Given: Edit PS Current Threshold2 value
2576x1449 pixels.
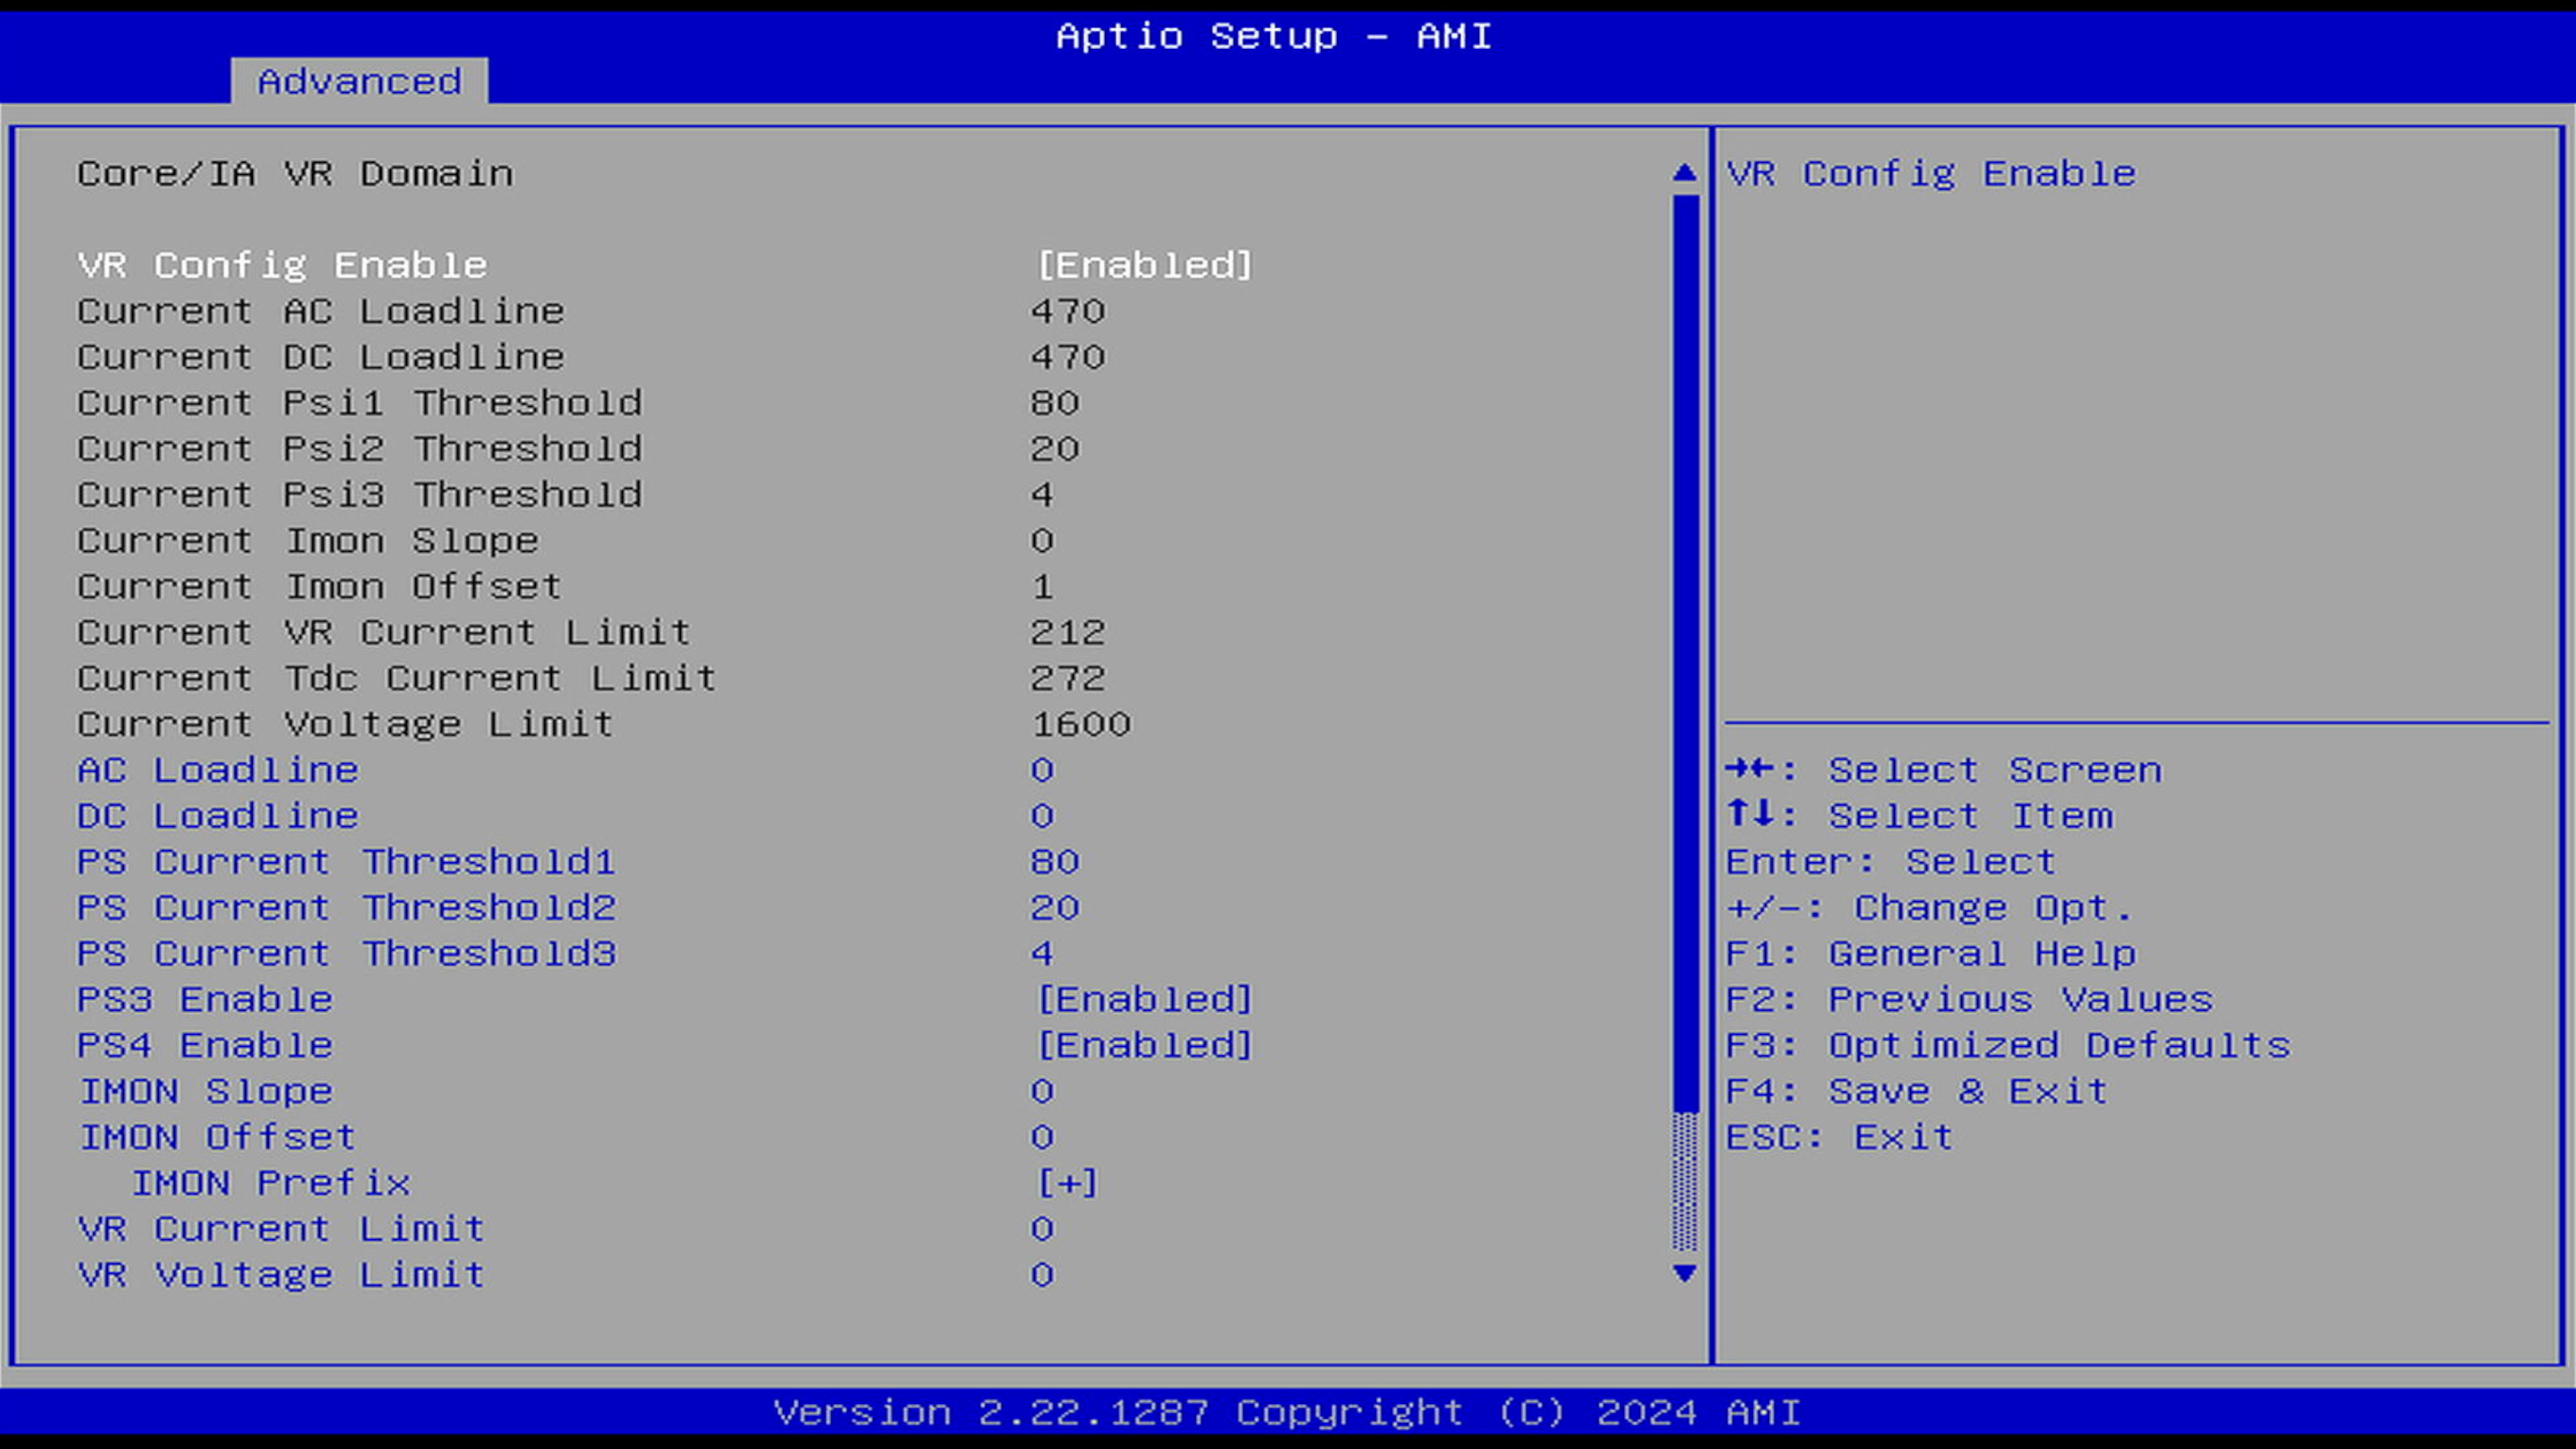Looking at the screenshot, I should (x=1054, y=908).
